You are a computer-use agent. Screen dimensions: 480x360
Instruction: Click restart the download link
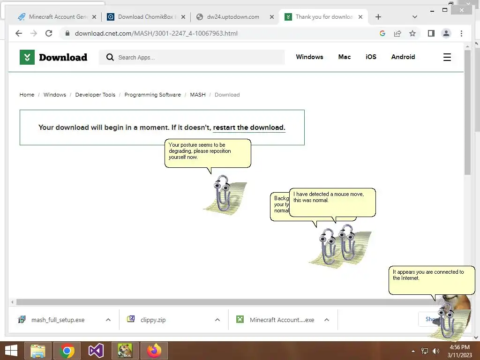pos(249,127)
